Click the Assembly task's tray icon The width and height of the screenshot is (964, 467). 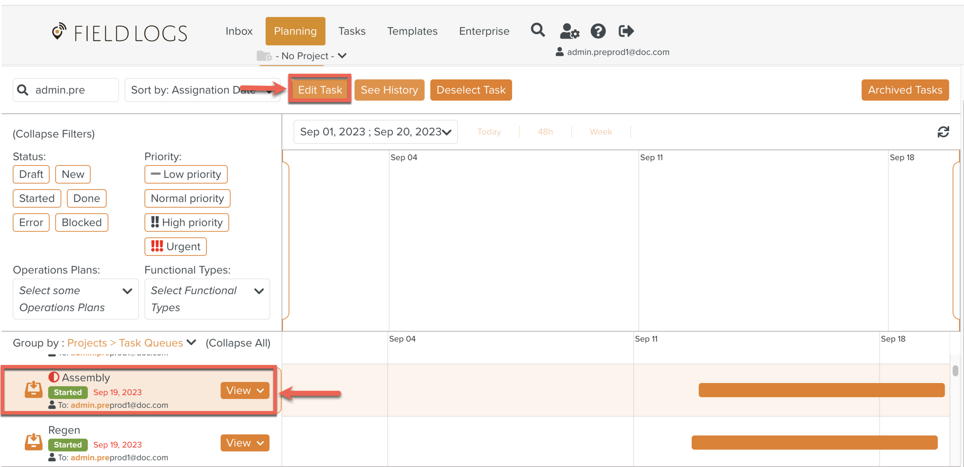pos(33,389)
